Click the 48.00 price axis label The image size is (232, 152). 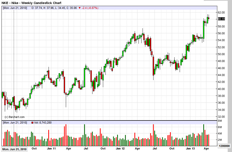221,61
